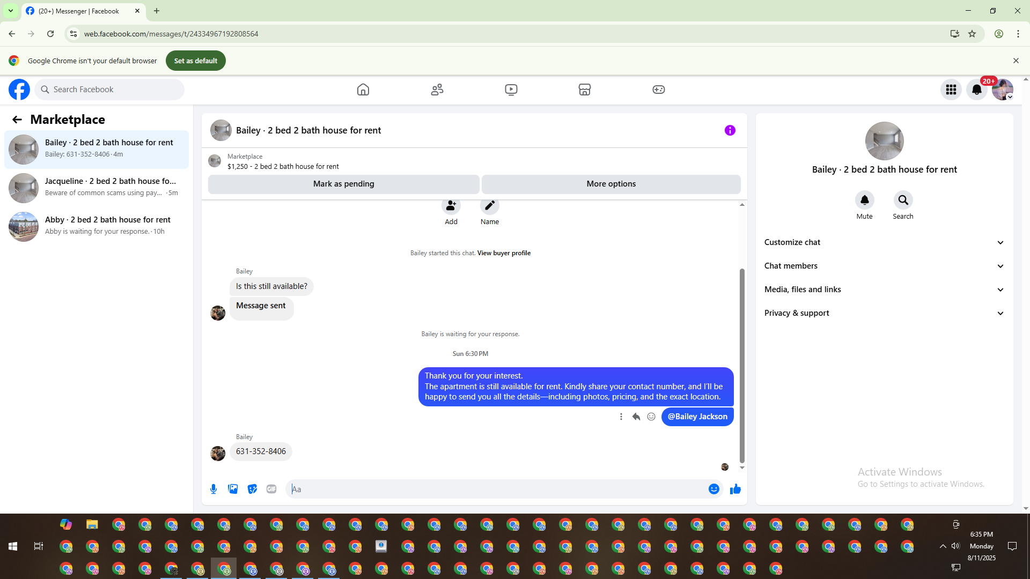
Task: Open the View buyer profile link
Action: tap(504, 253)
